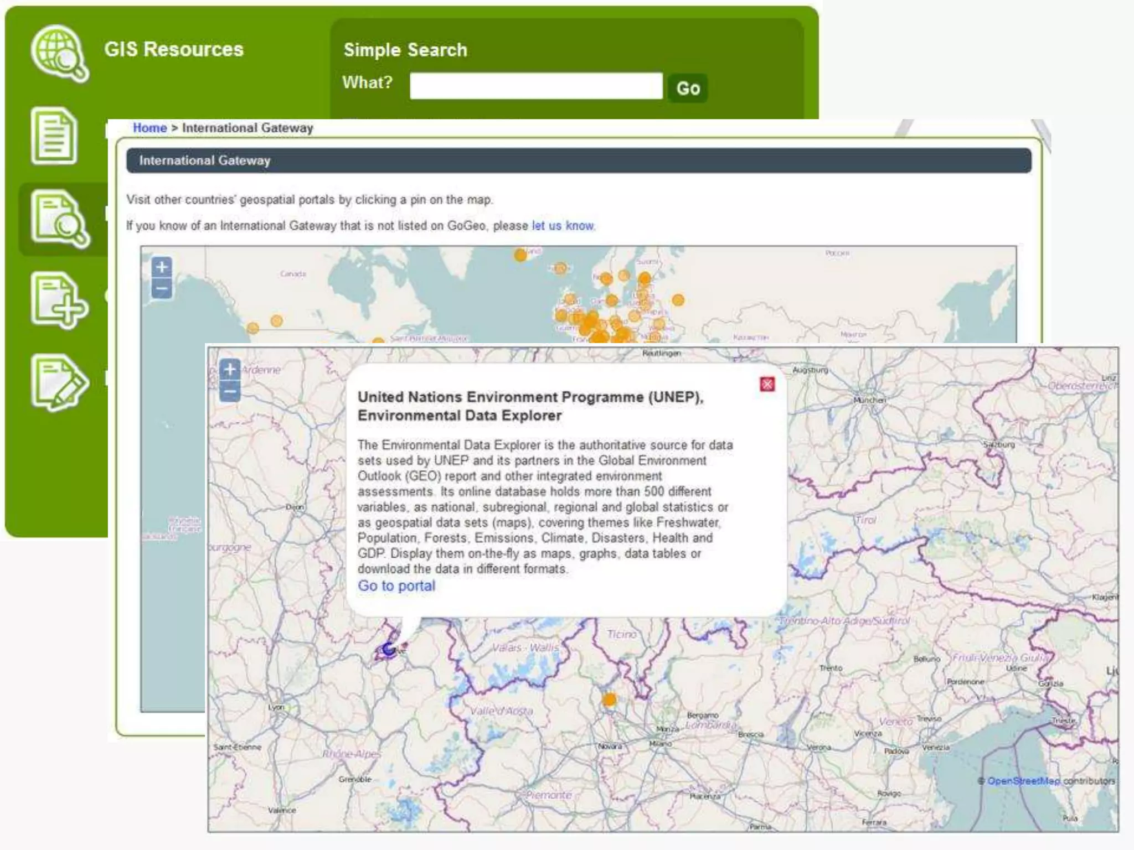
Task: Select the blue marker at Geneva
Action: [x=389, y=649]
